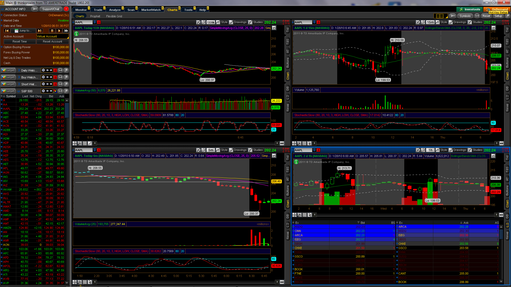Open the 15m timeframe selector
511x287 pixels.
click(430, 22)
